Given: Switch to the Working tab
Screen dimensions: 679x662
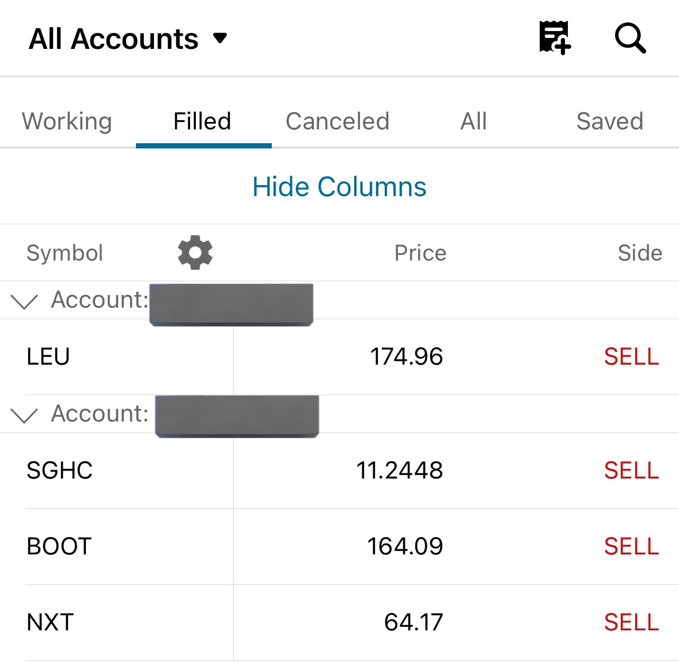Looking at the screenshot, I should coord(67,121).
